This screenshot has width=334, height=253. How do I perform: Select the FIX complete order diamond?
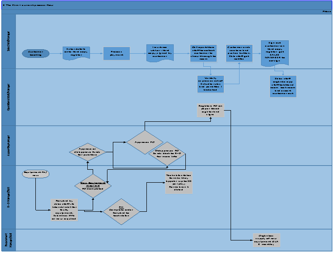pos(121,211)
